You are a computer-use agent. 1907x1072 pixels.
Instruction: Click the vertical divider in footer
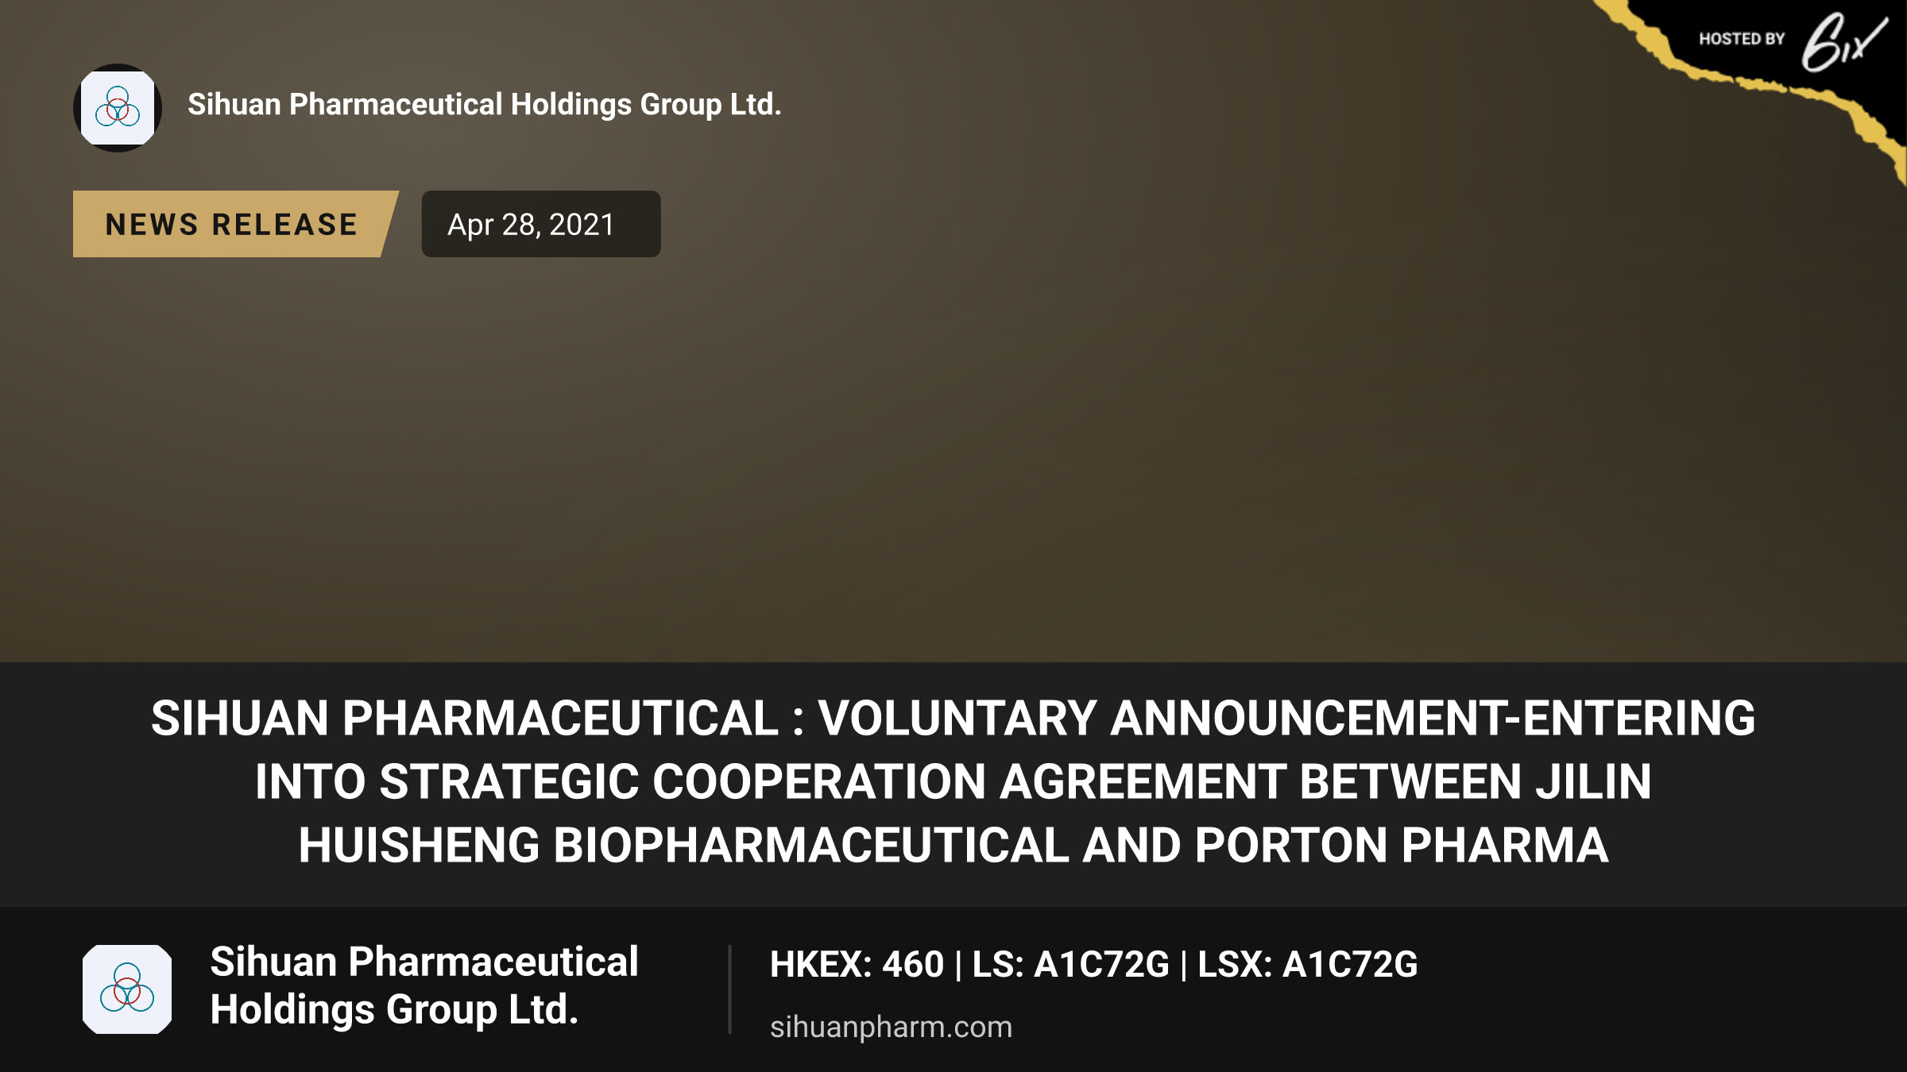[729, 989]
